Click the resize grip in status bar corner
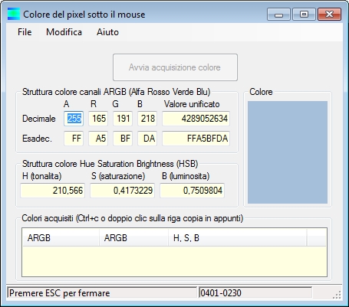 (337, 294)
